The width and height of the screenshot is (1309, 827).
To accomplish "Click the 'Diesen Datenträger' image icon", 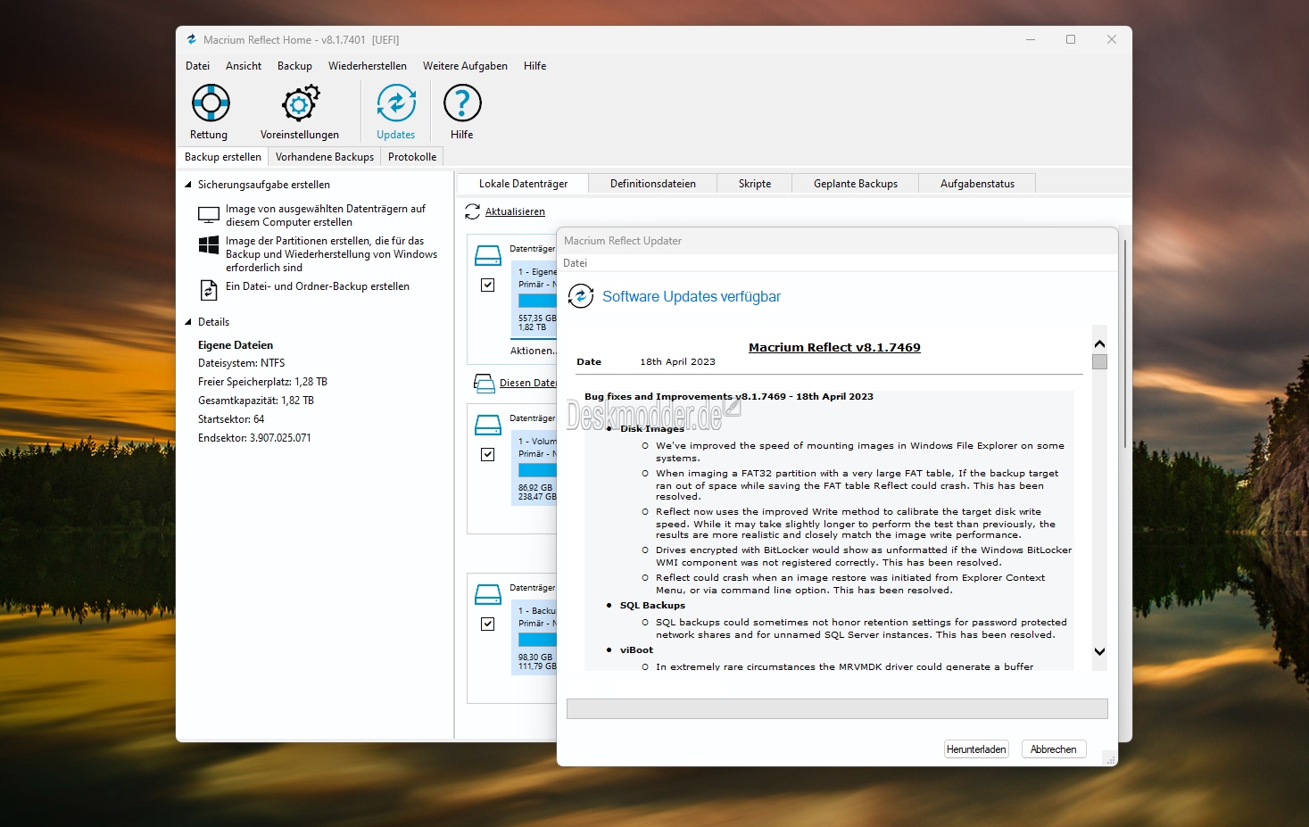I will [x=485, y=384].
